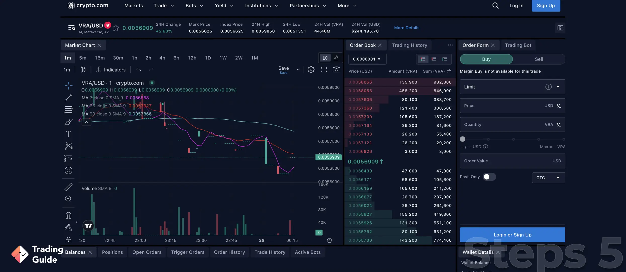Open order book three-dots menu
The height and width of the screenshot is (272, 626).
[450, 45]
